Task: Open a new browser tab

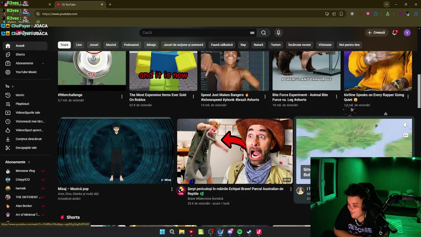Action: click(110, 4)
